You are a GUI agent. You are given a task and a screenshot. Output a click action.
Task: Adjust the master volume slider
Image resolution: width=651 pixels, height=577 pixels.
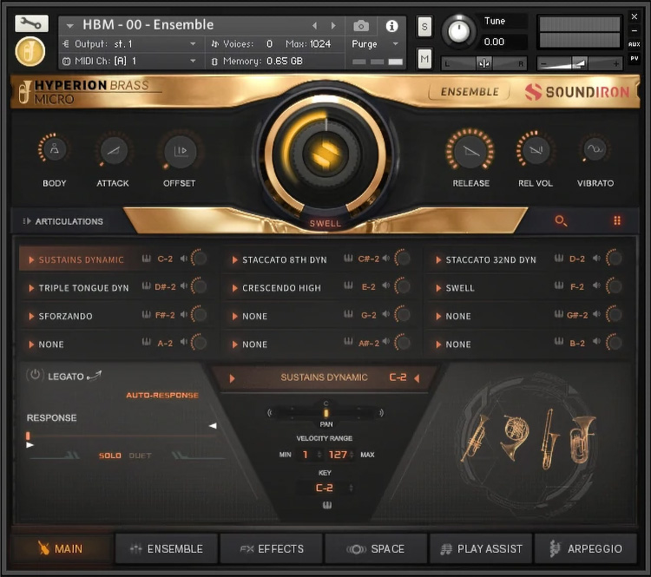(x=580, y=63)
